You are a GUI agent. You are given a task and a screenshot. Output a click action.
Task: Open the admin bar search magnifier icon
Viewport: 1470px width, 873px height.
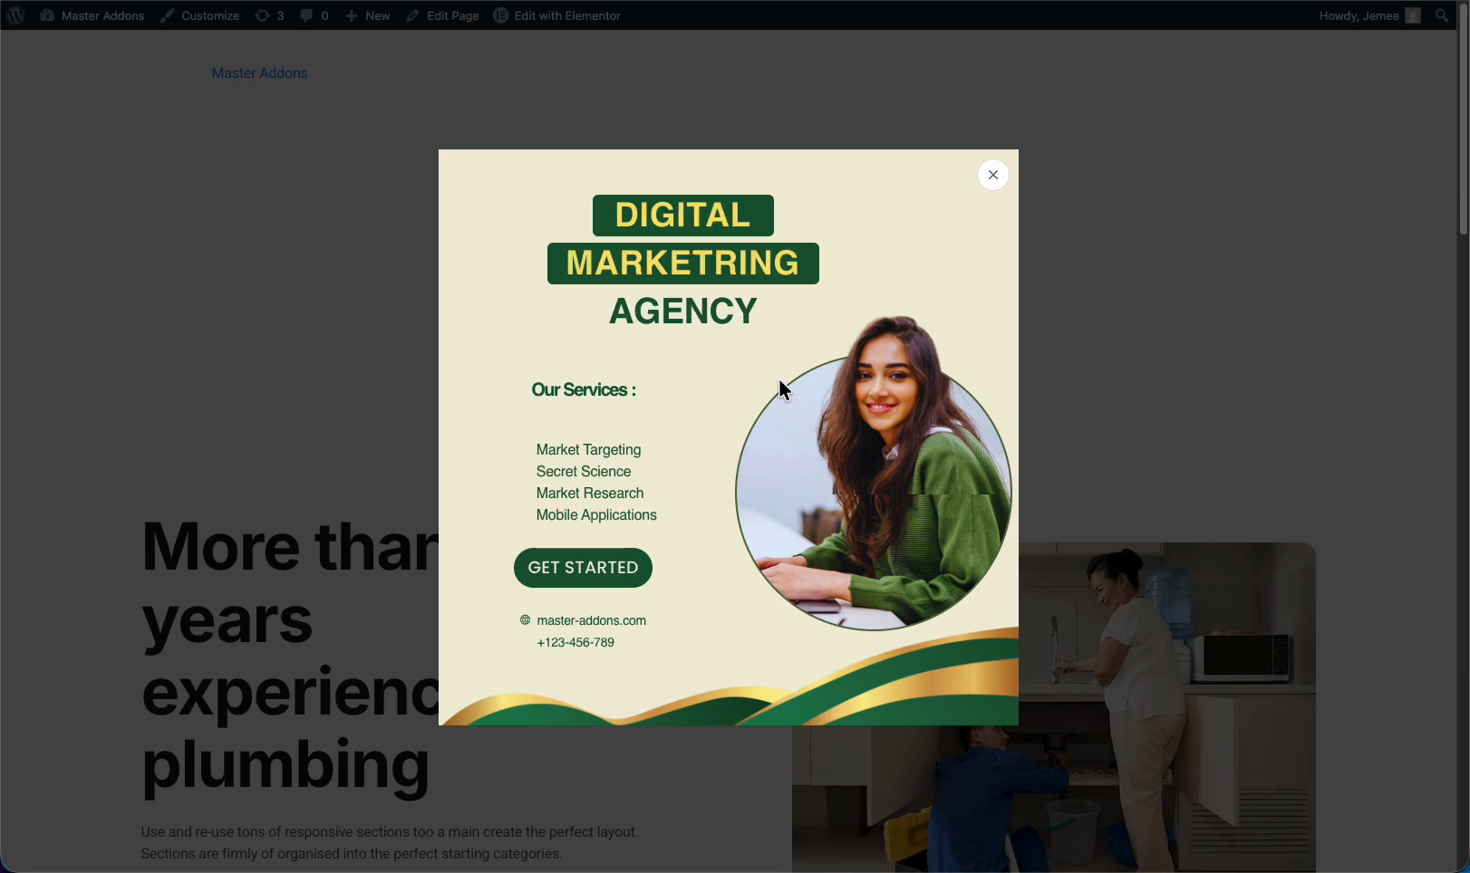point(1442,15)
